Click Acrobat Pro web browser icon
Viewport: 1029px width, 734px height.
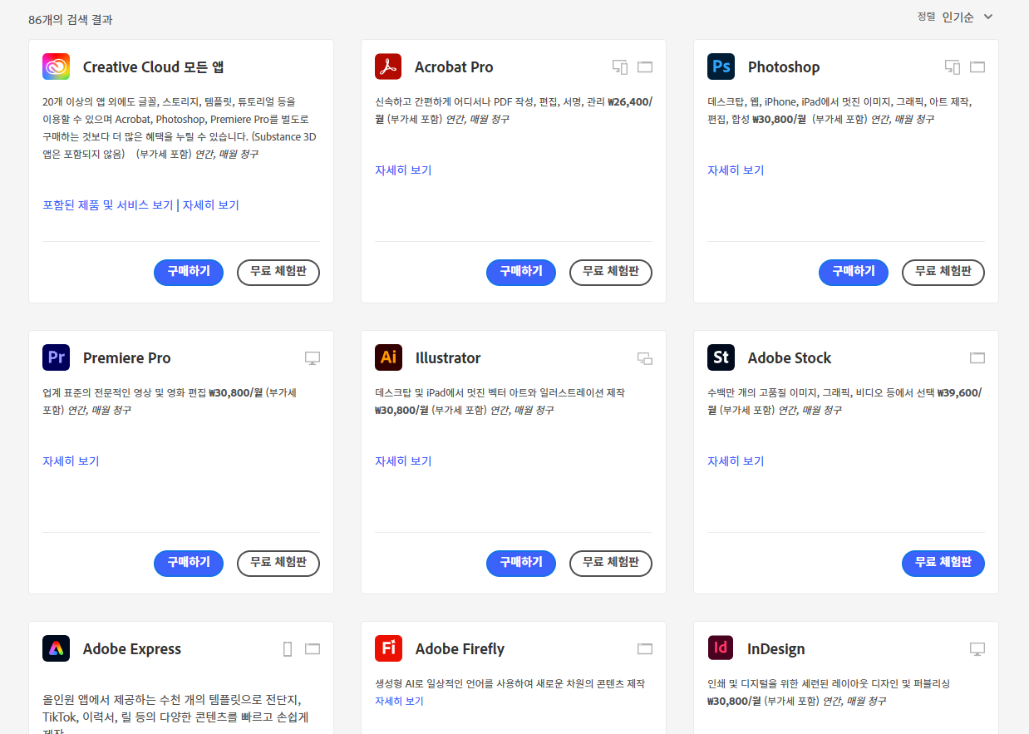tap(645, 67)
